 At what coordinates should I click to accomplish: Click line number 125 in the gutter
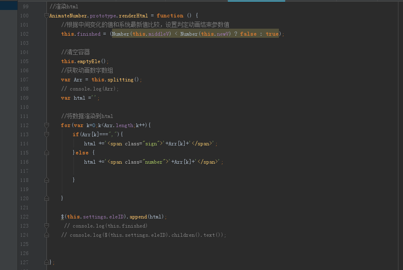point(24,244)
